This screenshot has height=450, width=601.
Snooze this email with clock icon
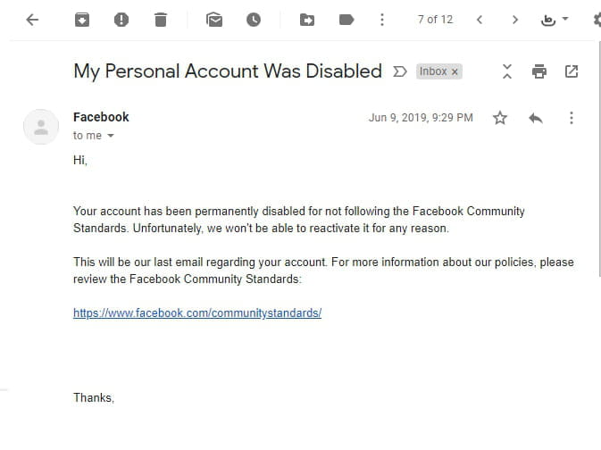(x=254, y=20)
